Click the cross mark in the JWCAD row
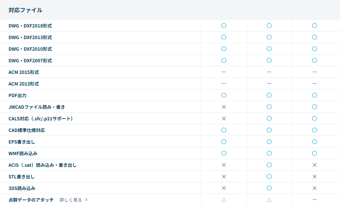 [224, 107]
